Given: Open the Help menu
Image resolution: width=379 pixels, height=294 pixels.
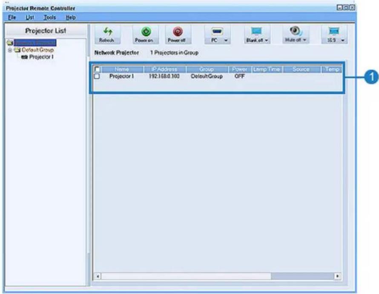Looking at the screenshot, I should (71, 17).
